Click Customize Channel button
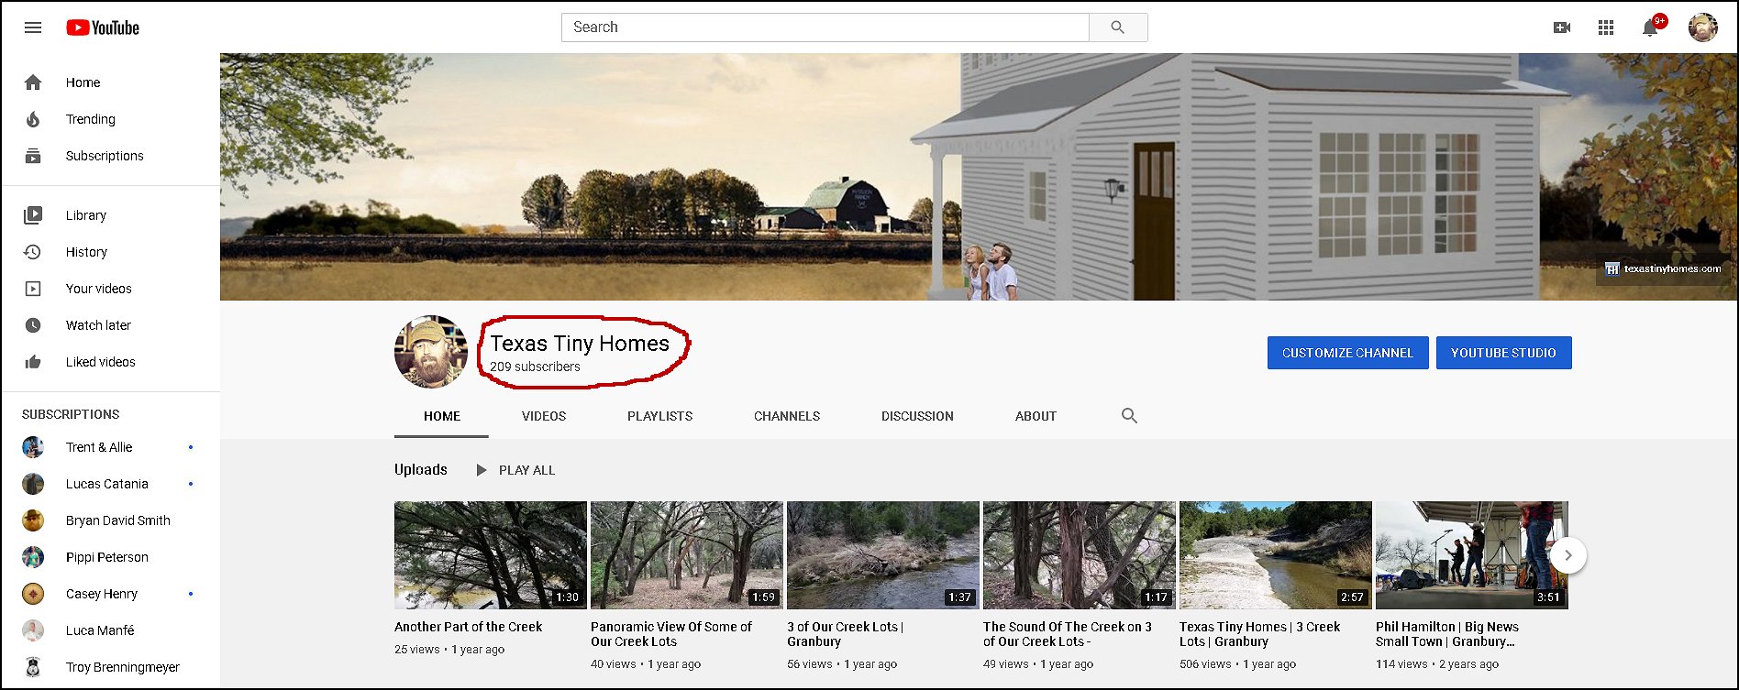 1347,353
